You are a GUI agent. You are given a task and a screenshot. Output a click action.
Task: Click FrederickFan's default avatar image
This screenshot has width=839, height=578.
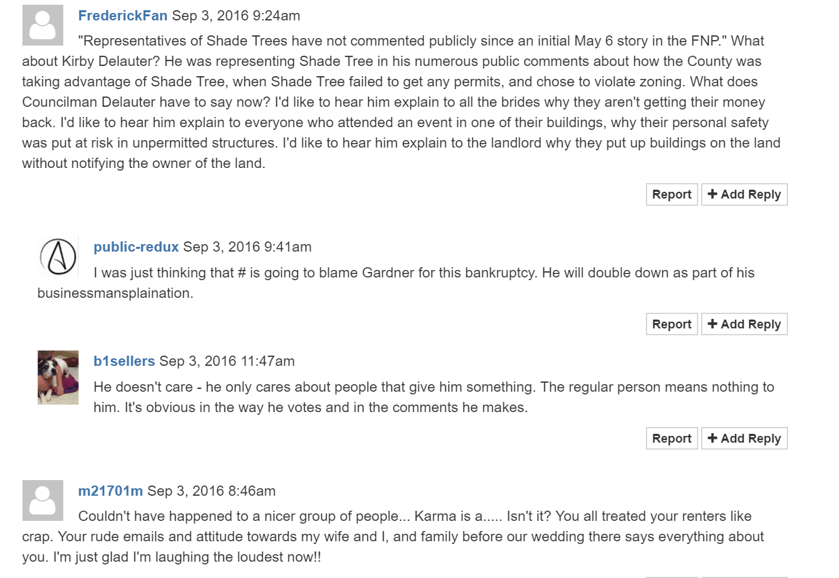click(x=43, y=25)
